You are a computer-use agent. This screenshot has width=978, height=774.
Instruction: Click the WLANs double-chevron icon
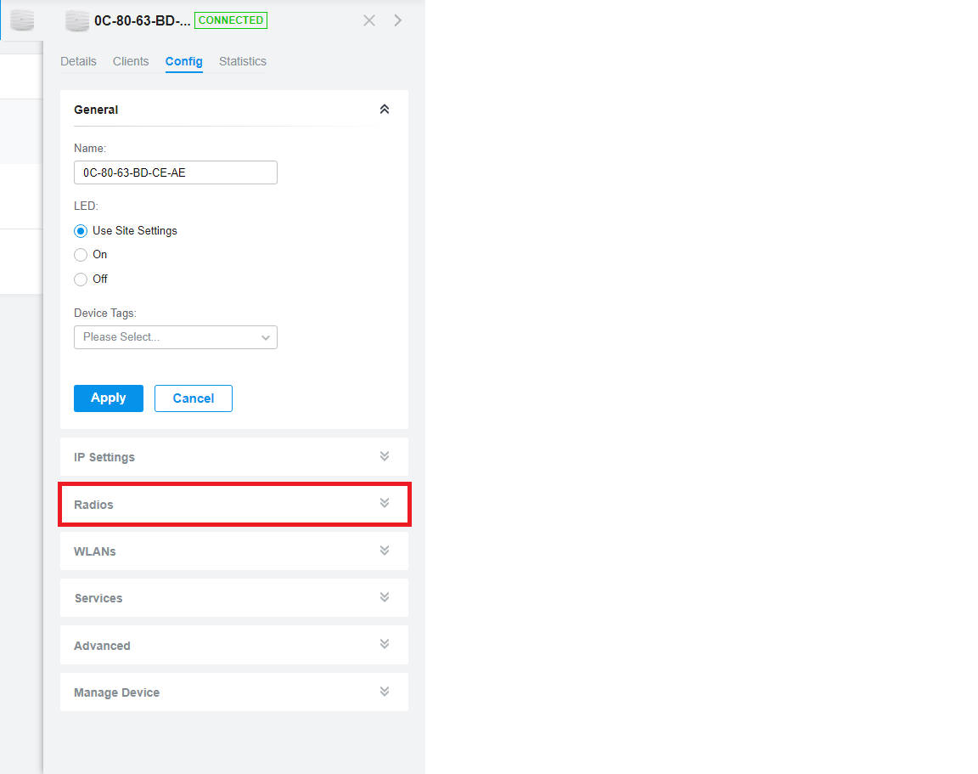(385, 551)
